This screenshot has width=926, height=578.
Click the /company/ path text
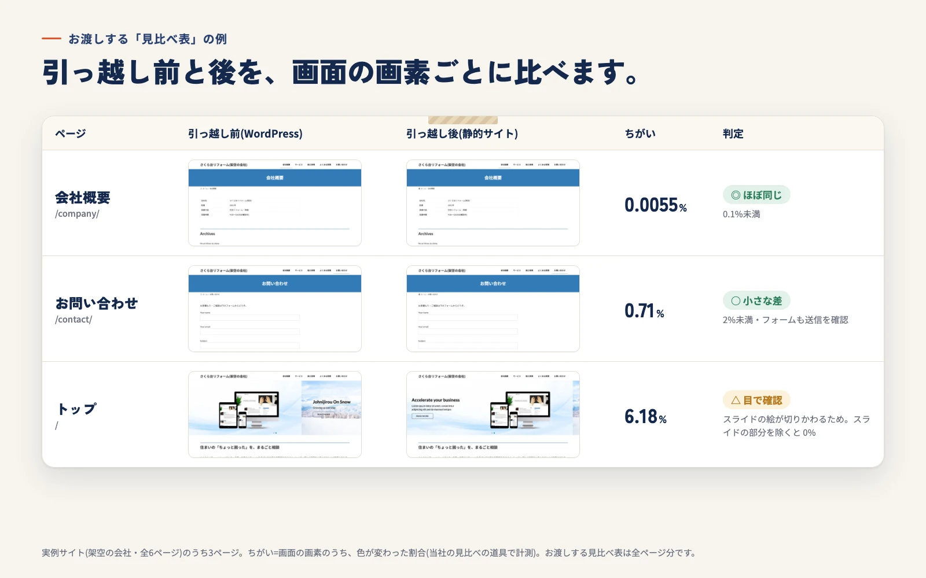(x=77, y=214)
